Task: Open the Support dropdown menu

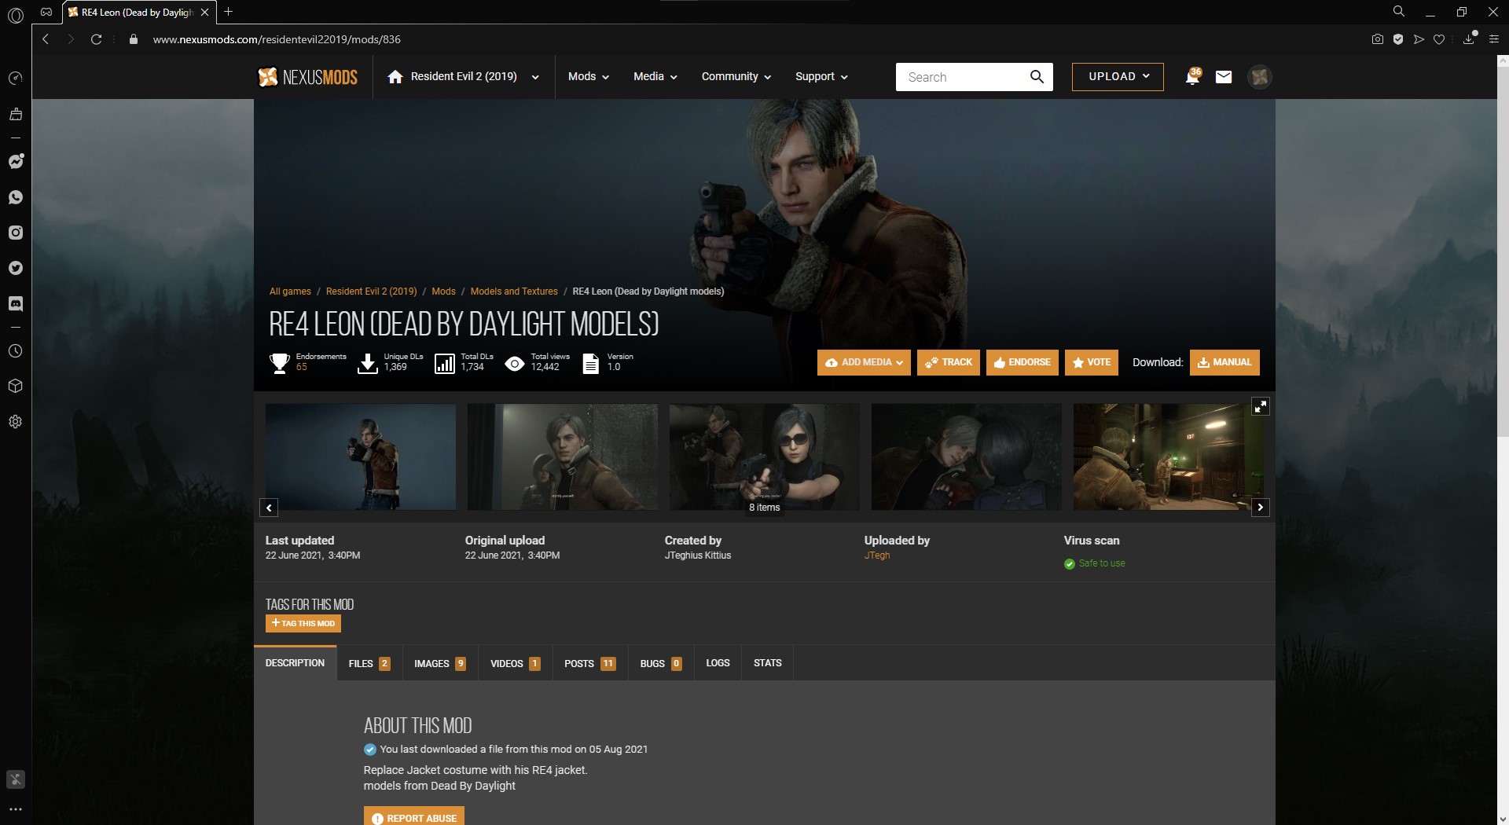Action: click(x=821, y=77)
